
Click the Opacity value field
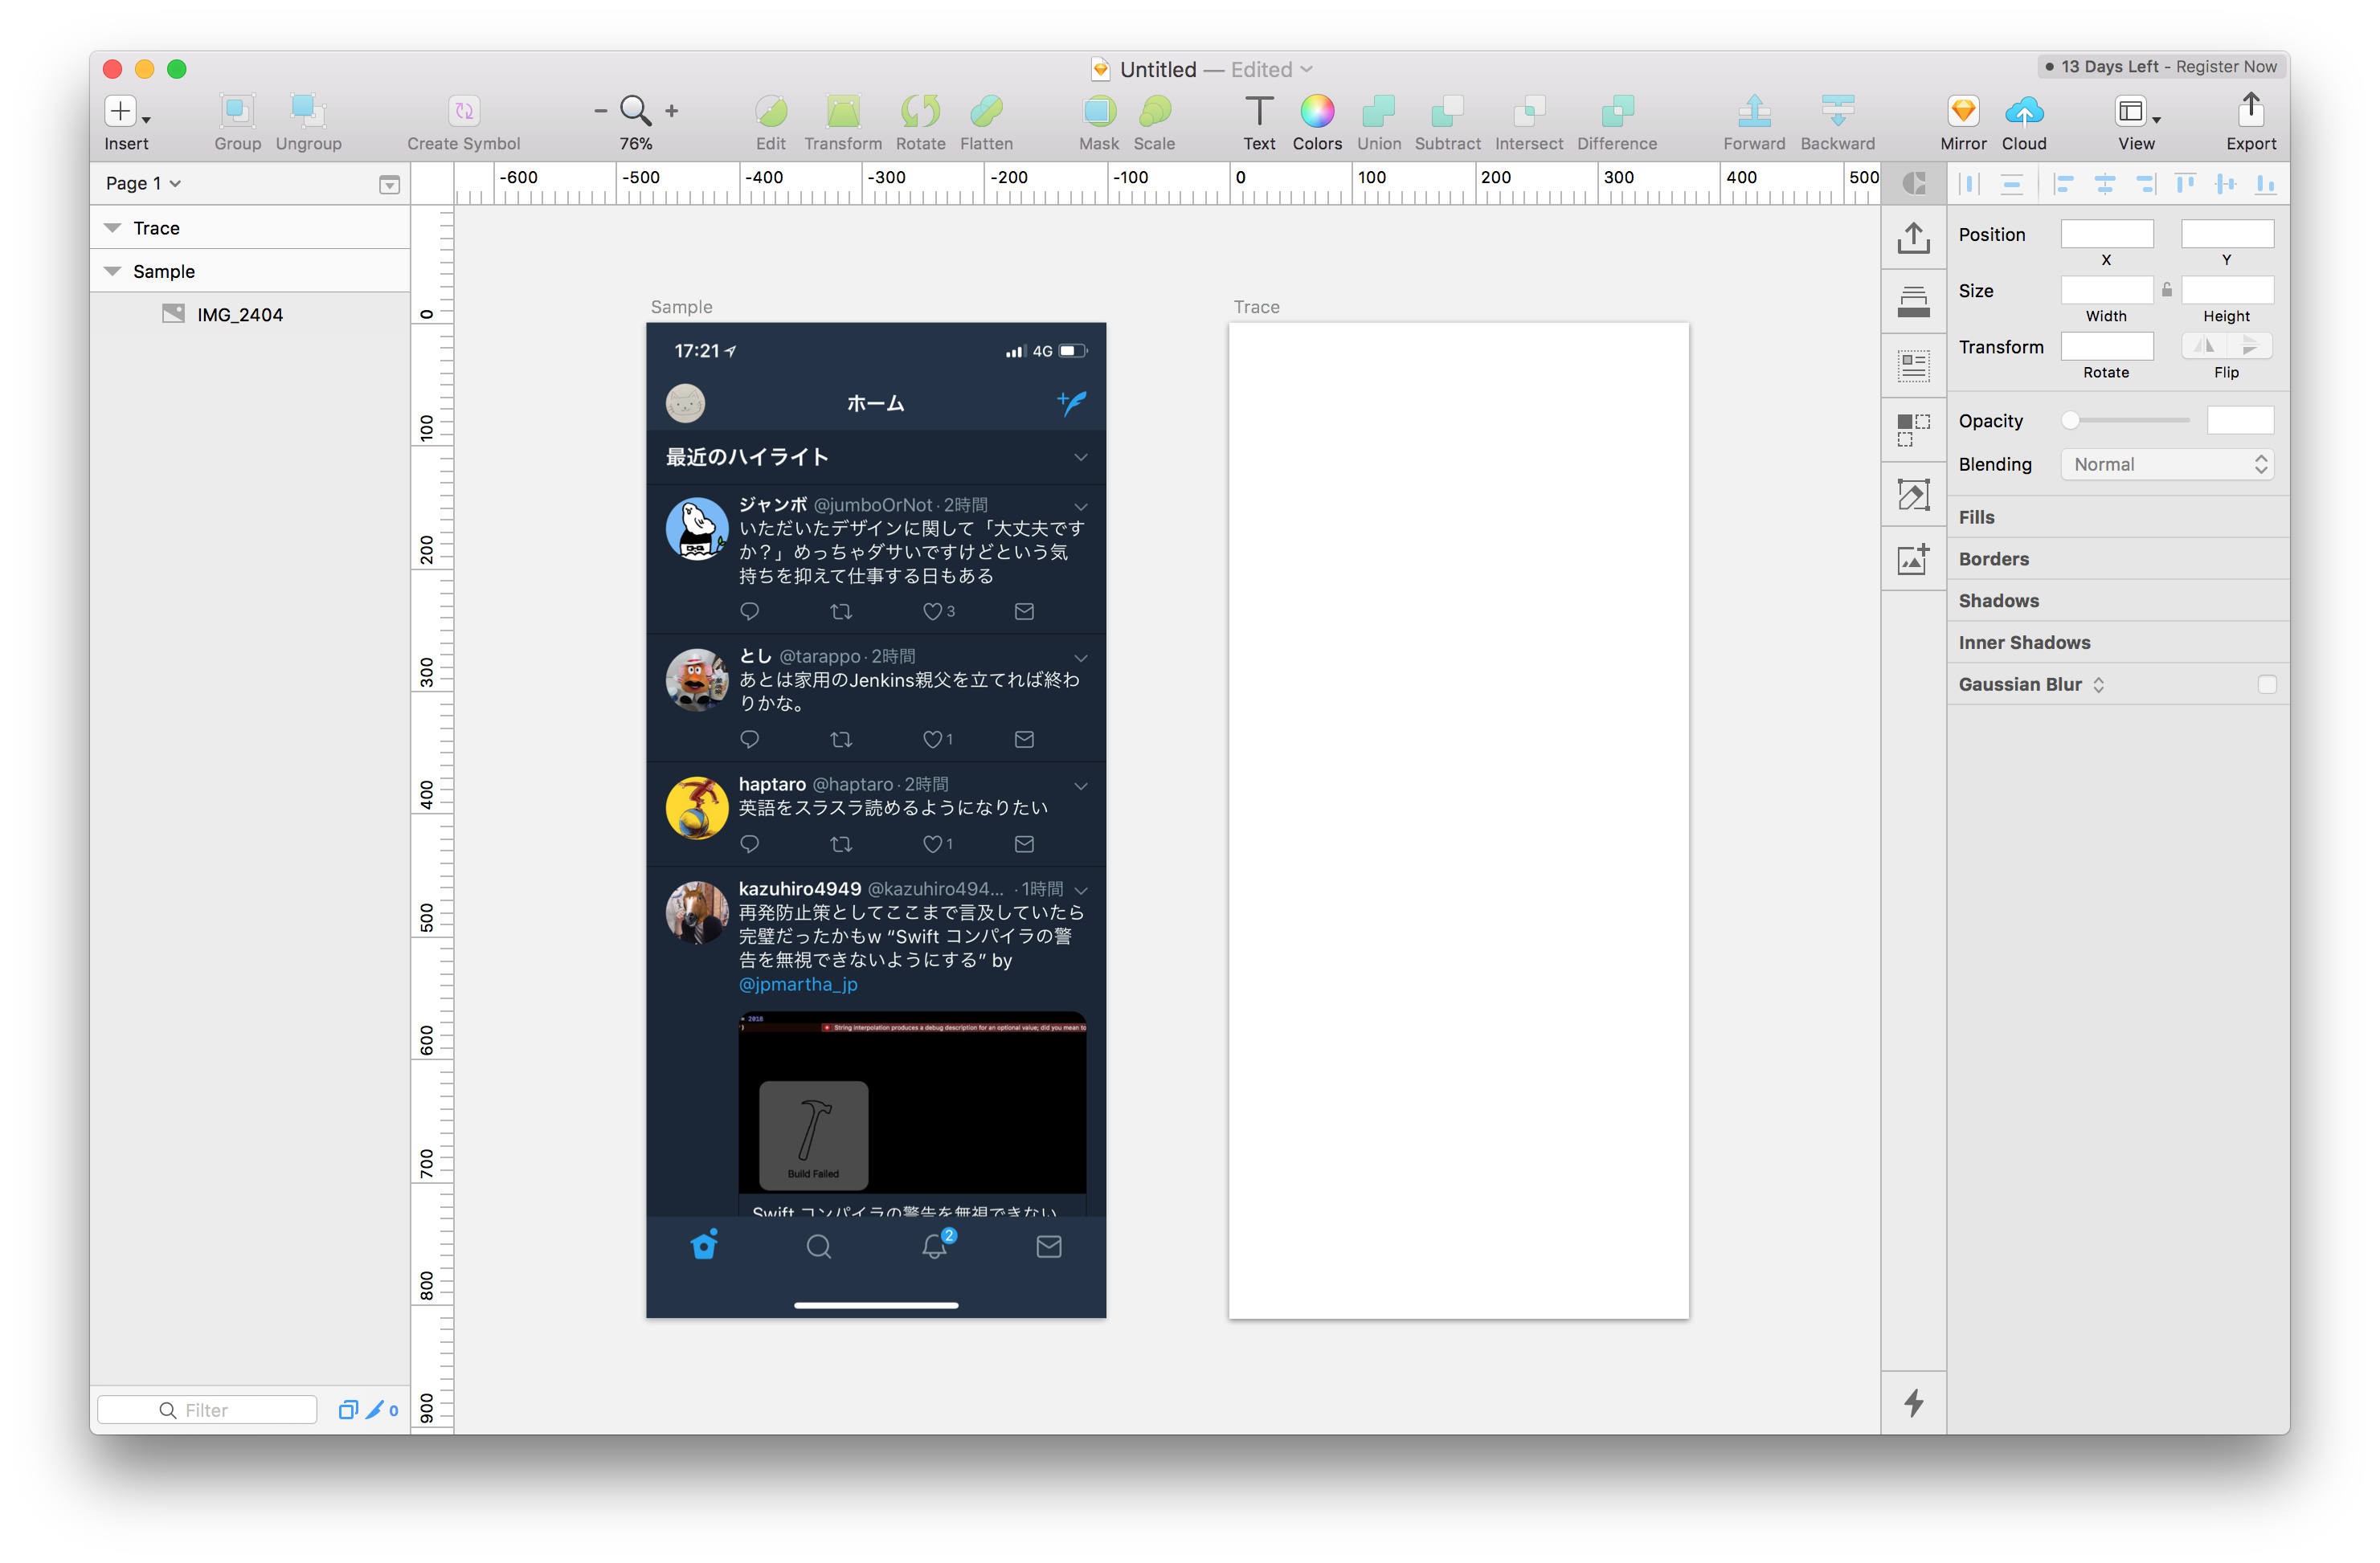point(2240,421)
